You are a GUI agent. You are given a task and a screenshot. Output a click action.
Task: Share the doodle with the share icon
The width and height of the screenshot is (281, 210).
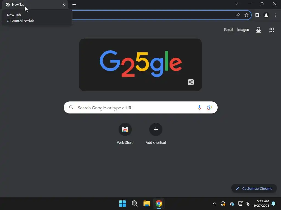pos(191,82)
